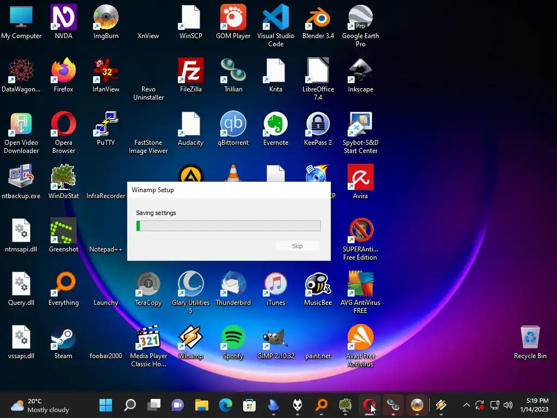
Task: Select the GIMP 2.10.32 desktop icon
Action: coord(276,337)
